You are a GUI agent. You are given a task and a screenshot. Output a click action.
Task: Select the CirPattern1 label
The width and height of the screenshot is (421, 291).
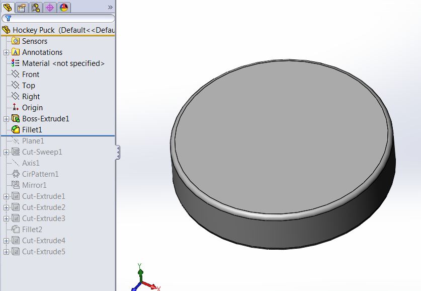pyautogui.click(x=40, y=174)
